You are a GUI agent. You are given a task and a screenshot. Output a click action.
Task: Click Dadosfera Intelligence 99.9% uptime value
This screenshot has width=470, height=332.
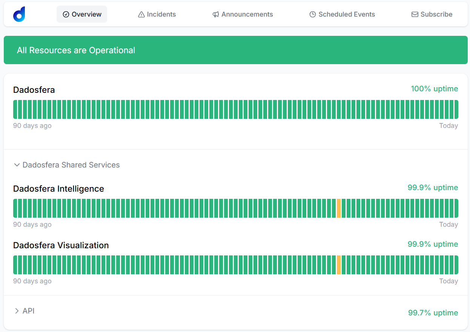coord(433,188)
